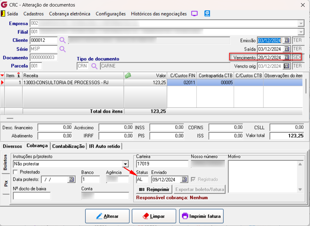This screenshot has width=310, height=226.
Task: Click the green money icon in grid header
Action: pyautogui.click(x=128, y=75)
